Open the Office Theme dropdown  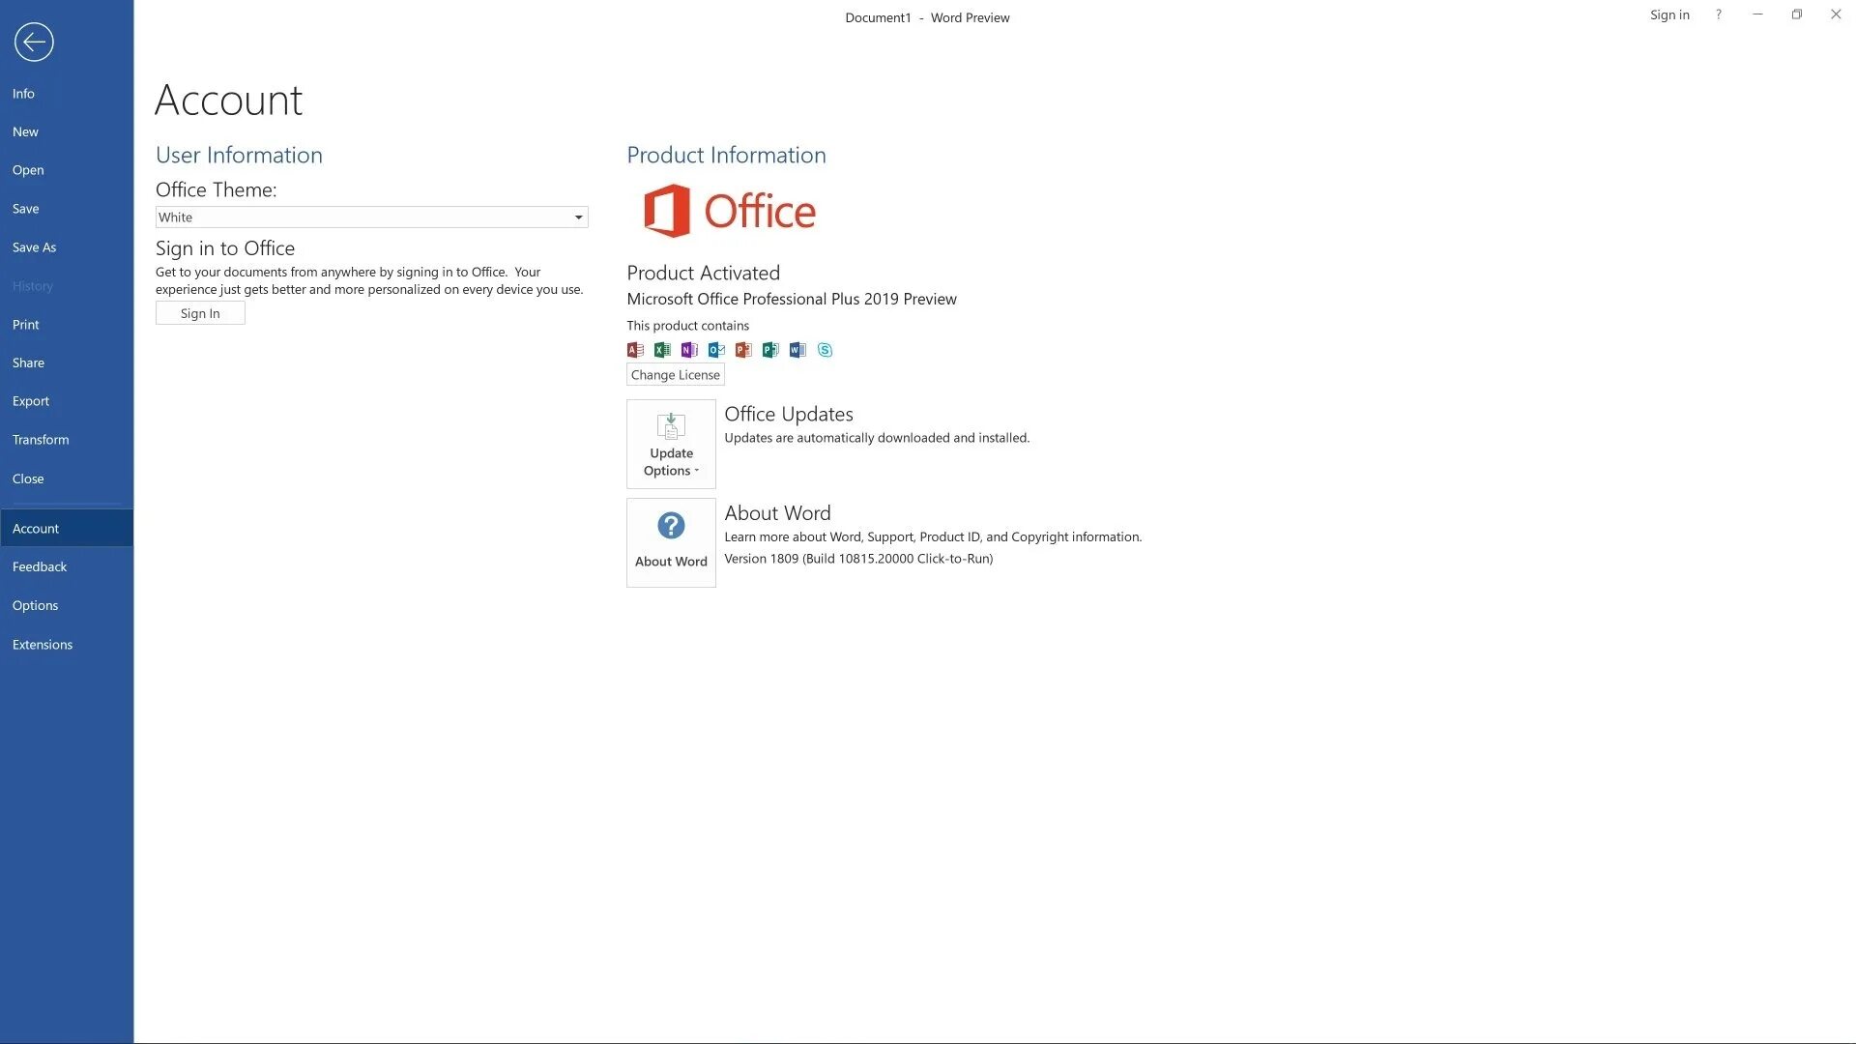(x=578, y=217)
